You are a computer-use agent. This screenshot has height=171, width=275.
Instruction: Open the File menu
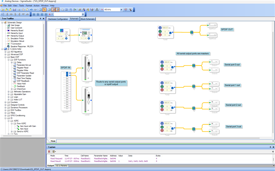pos(5,6)
